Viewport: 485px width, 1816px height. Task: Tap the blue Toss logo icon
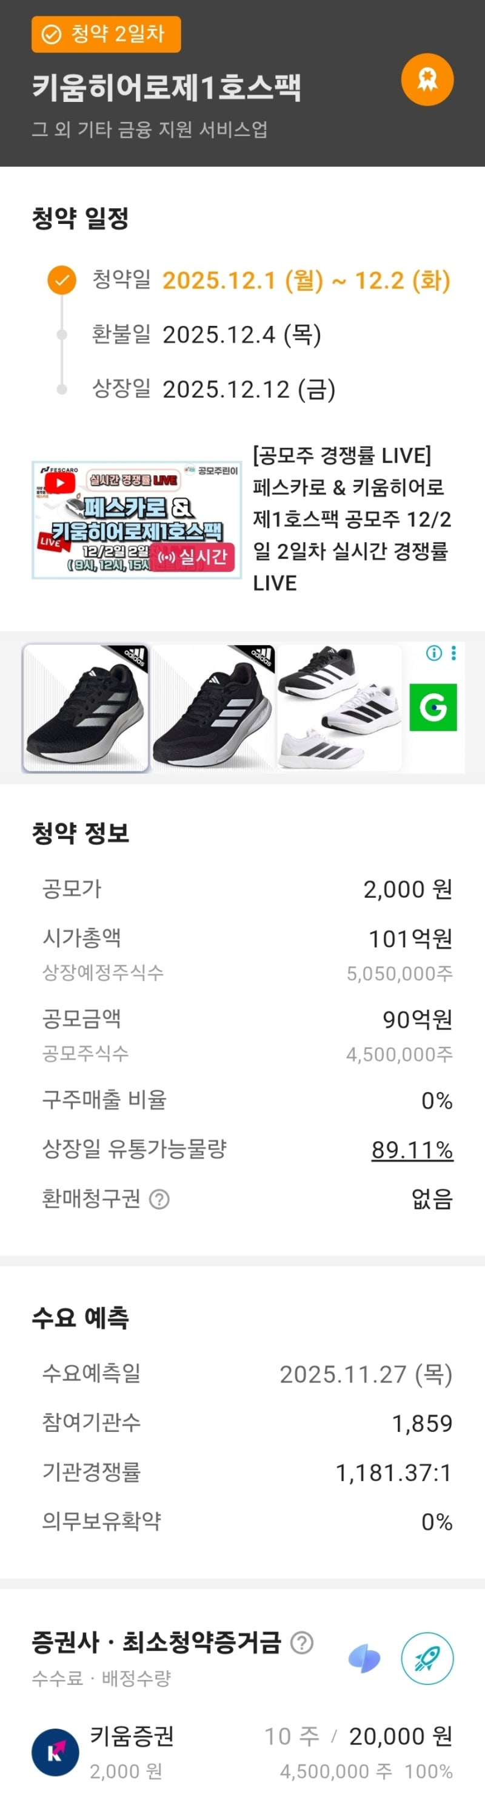[364, 1659]
